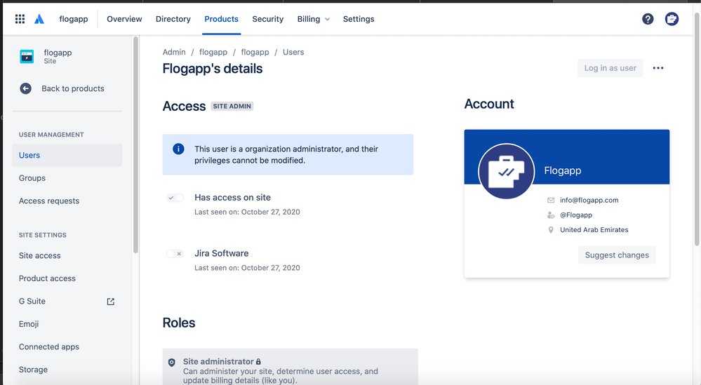Open the Directory tab
This screenshot has width=701, height=385.
click(173, 19)
